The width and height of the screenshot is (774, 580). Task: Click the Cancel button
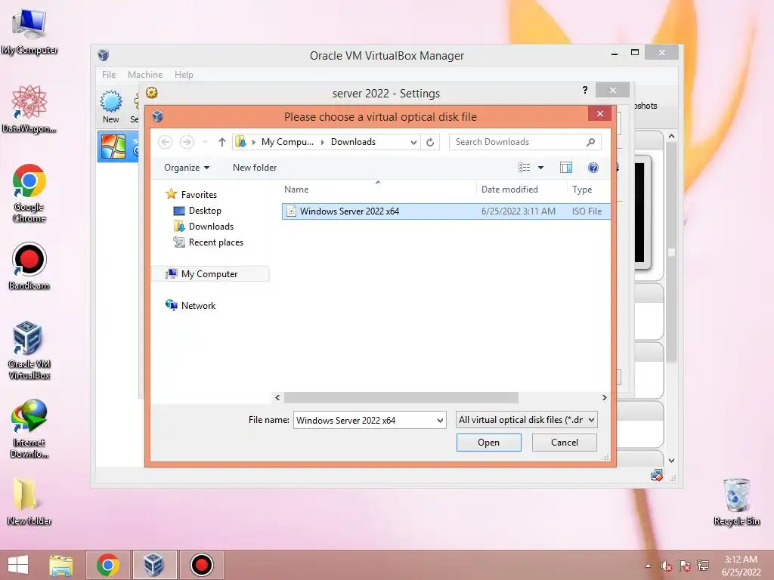564,443
